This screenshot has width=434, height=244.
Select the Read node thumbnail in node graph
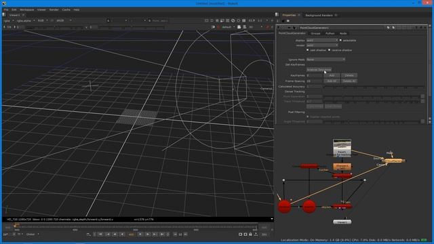[342, 148]
